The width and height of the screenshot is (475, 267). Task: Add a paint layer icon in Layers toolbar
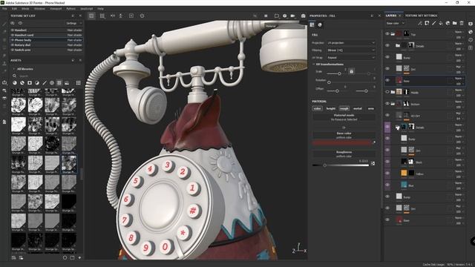pos(433,23)
